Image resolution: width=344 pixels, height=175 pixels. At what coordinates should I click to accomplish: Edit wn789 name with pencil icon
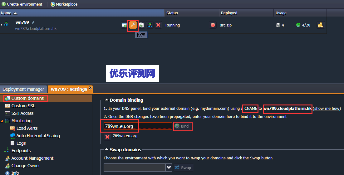point(33,22)
